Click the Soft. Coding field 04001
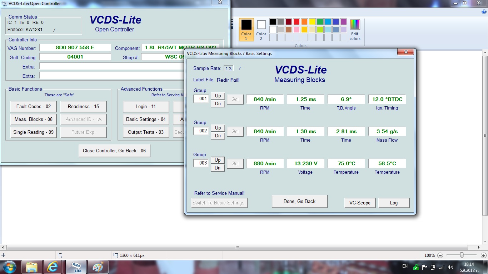Viewport: 488px width, 274px height. (75, 57)
